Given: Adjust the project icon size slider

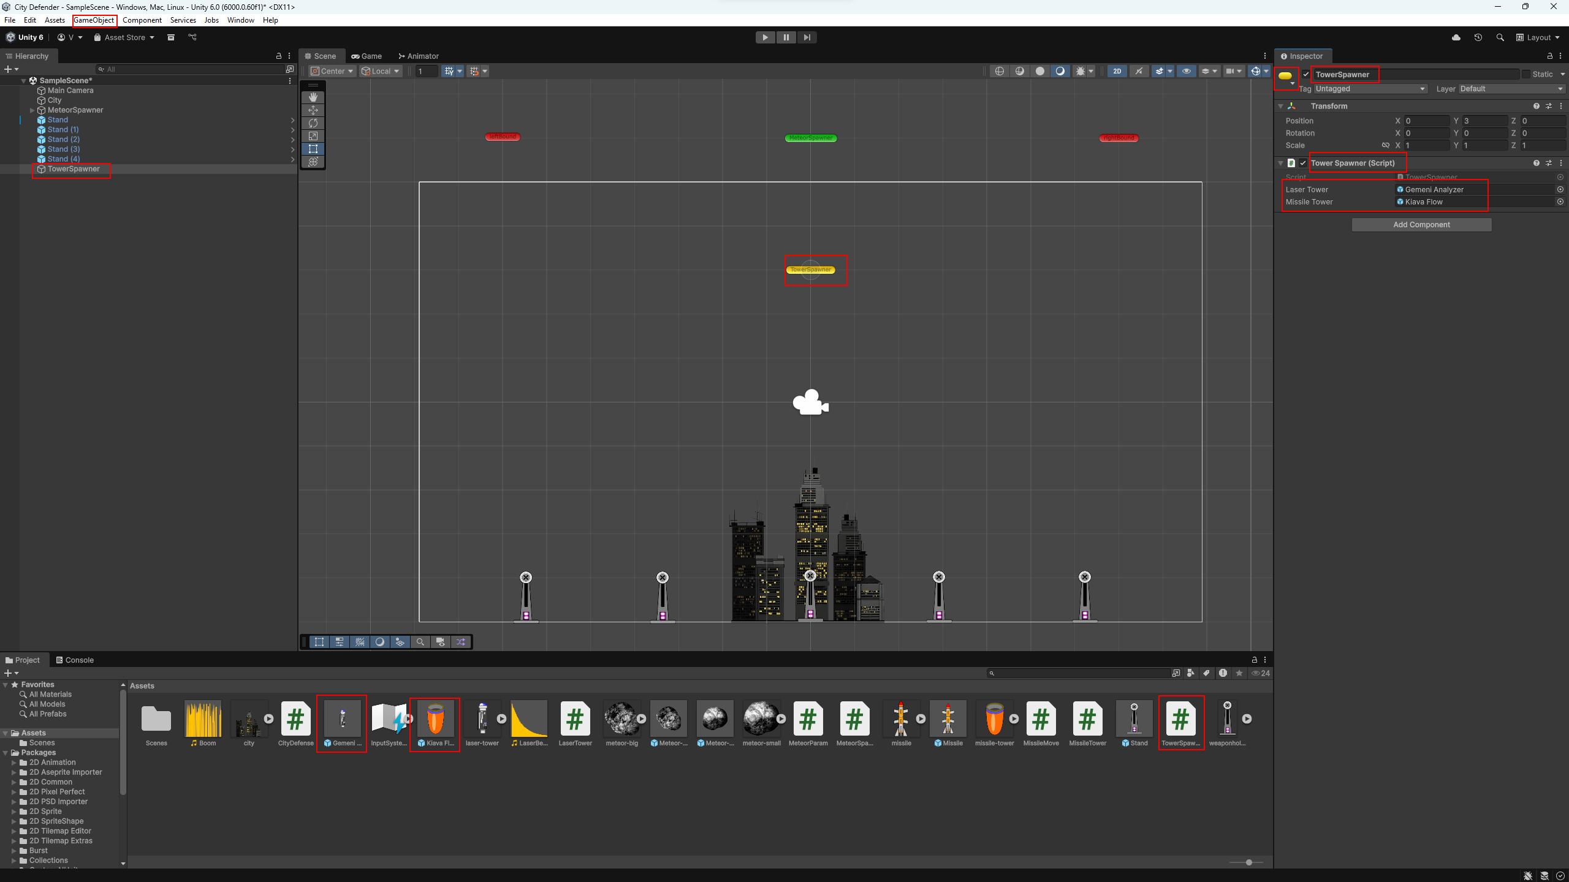Looking at the screenshot, I should pos(1248,862).
